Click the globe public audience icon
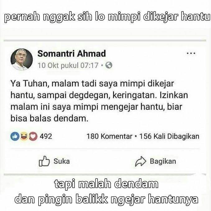 [109, 65]
